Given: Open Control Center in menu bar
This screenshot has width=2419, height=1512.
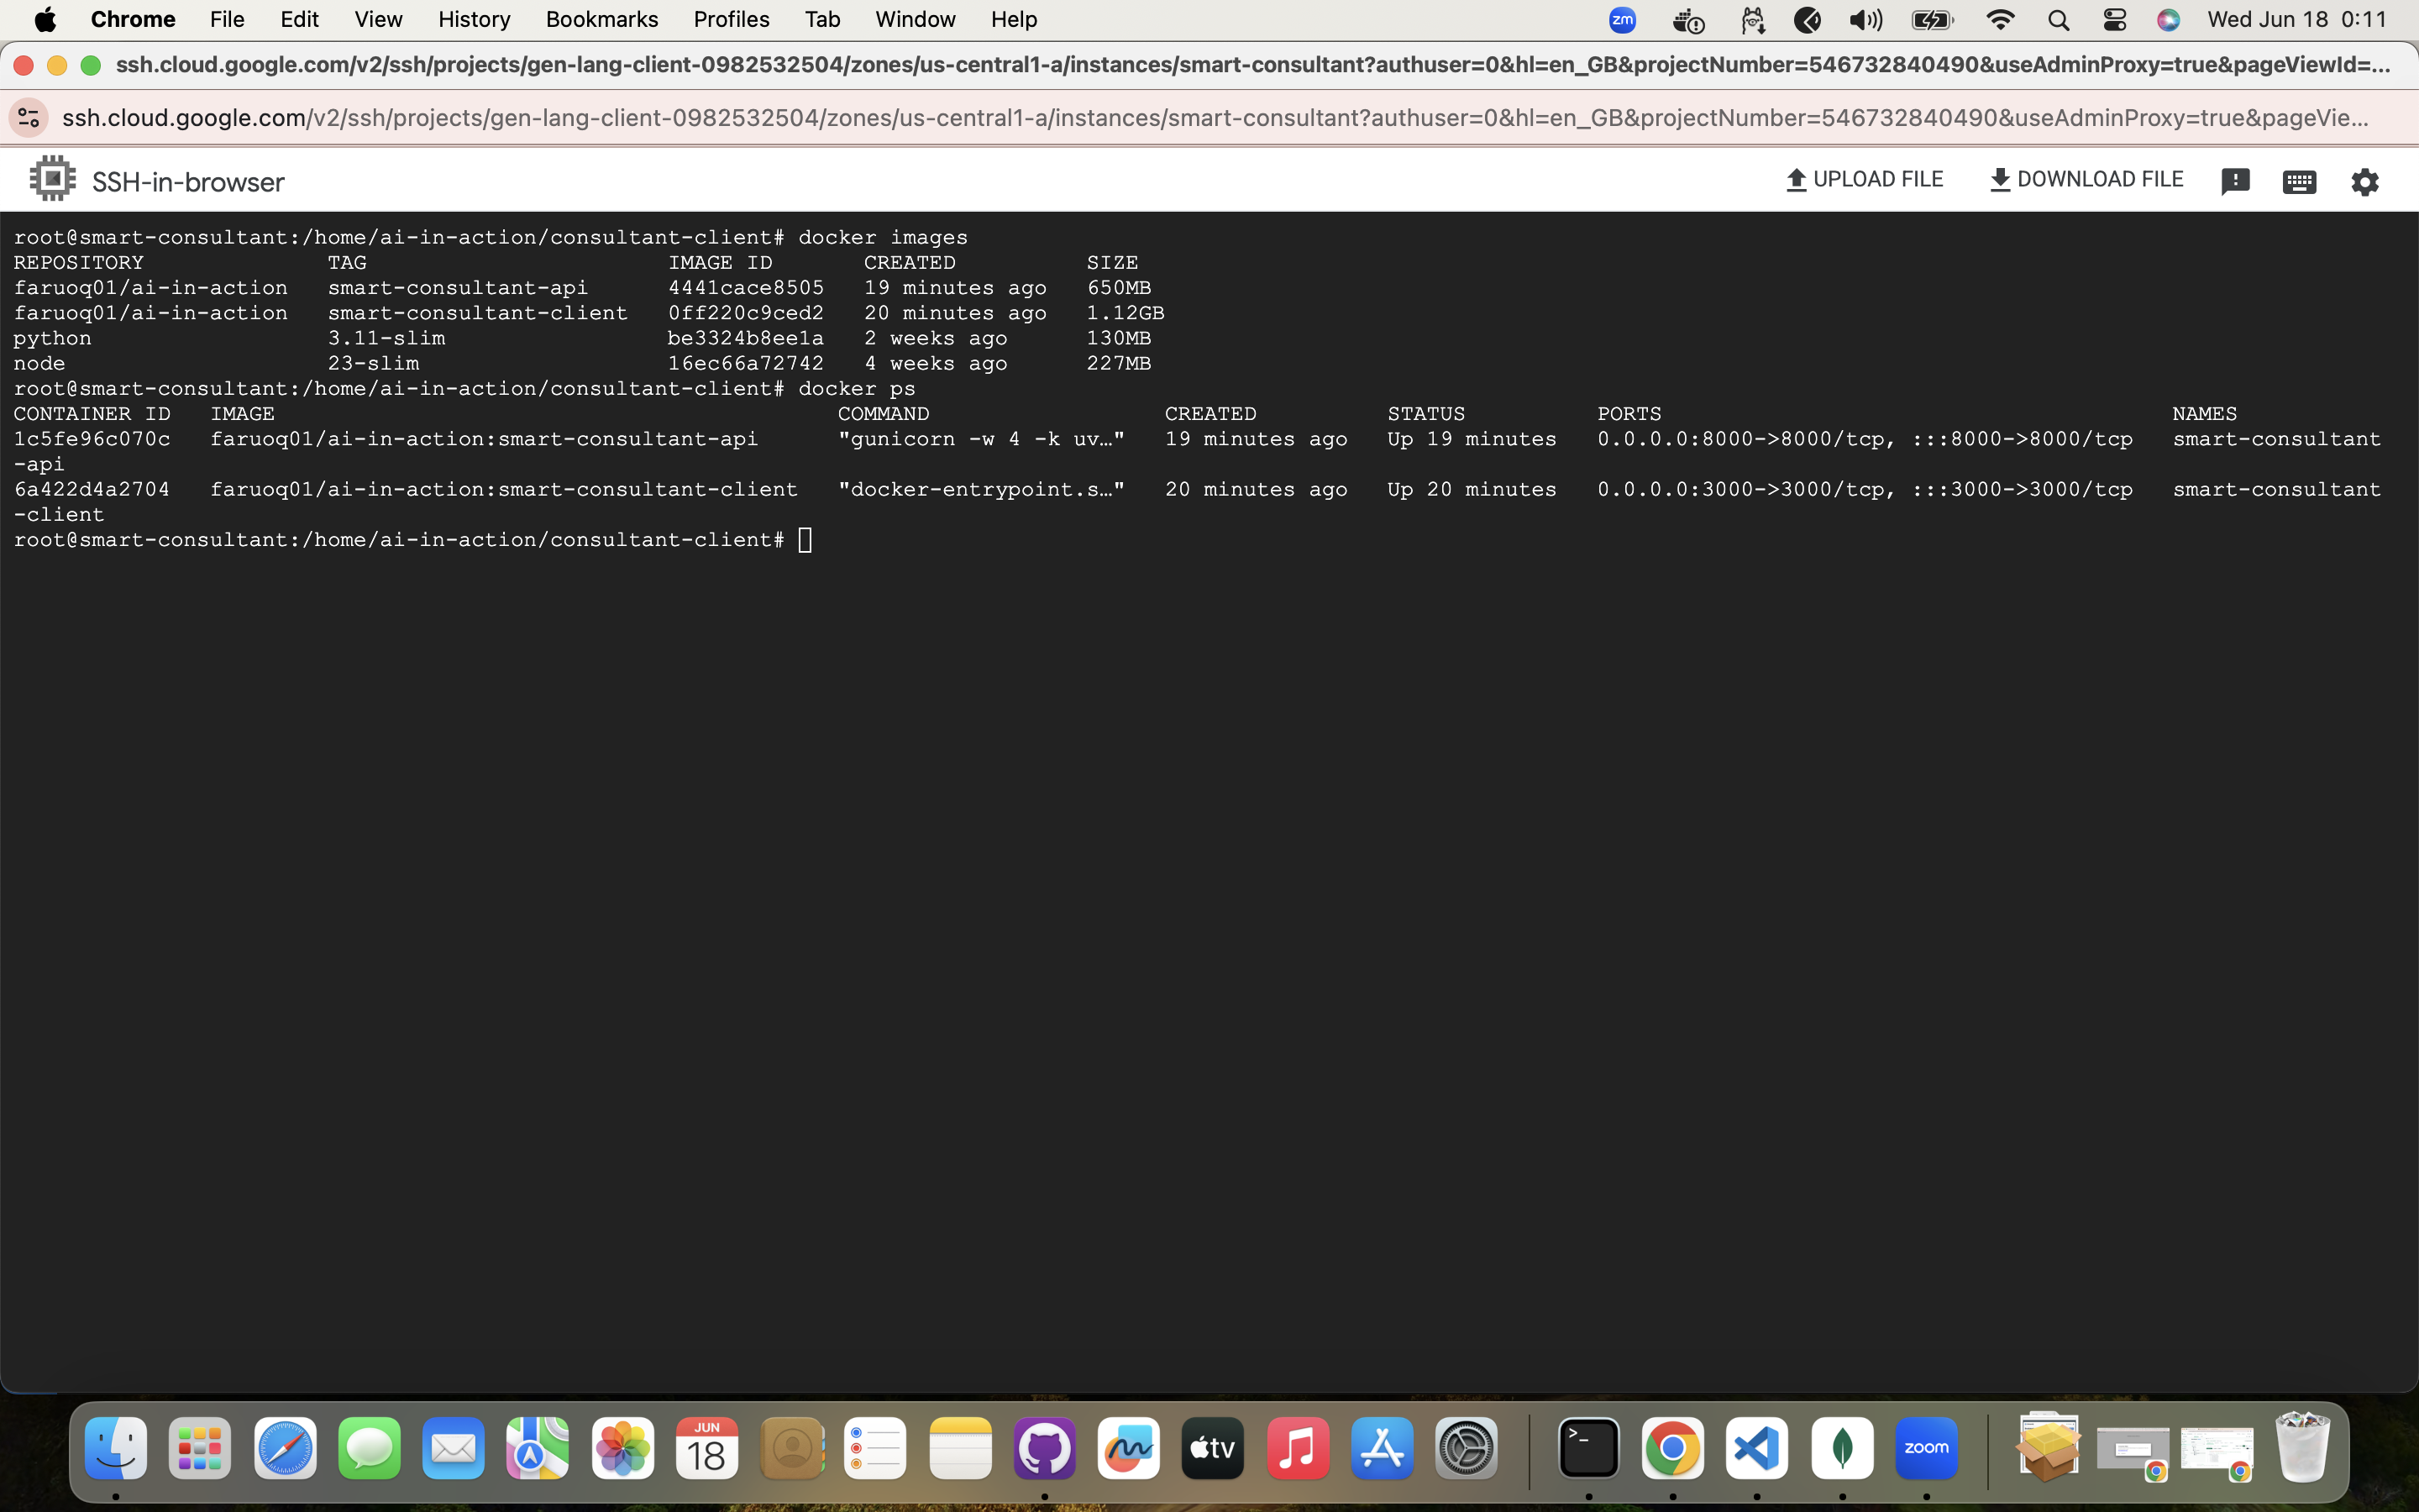Looking at the screenshot, I should [2114, 20].
